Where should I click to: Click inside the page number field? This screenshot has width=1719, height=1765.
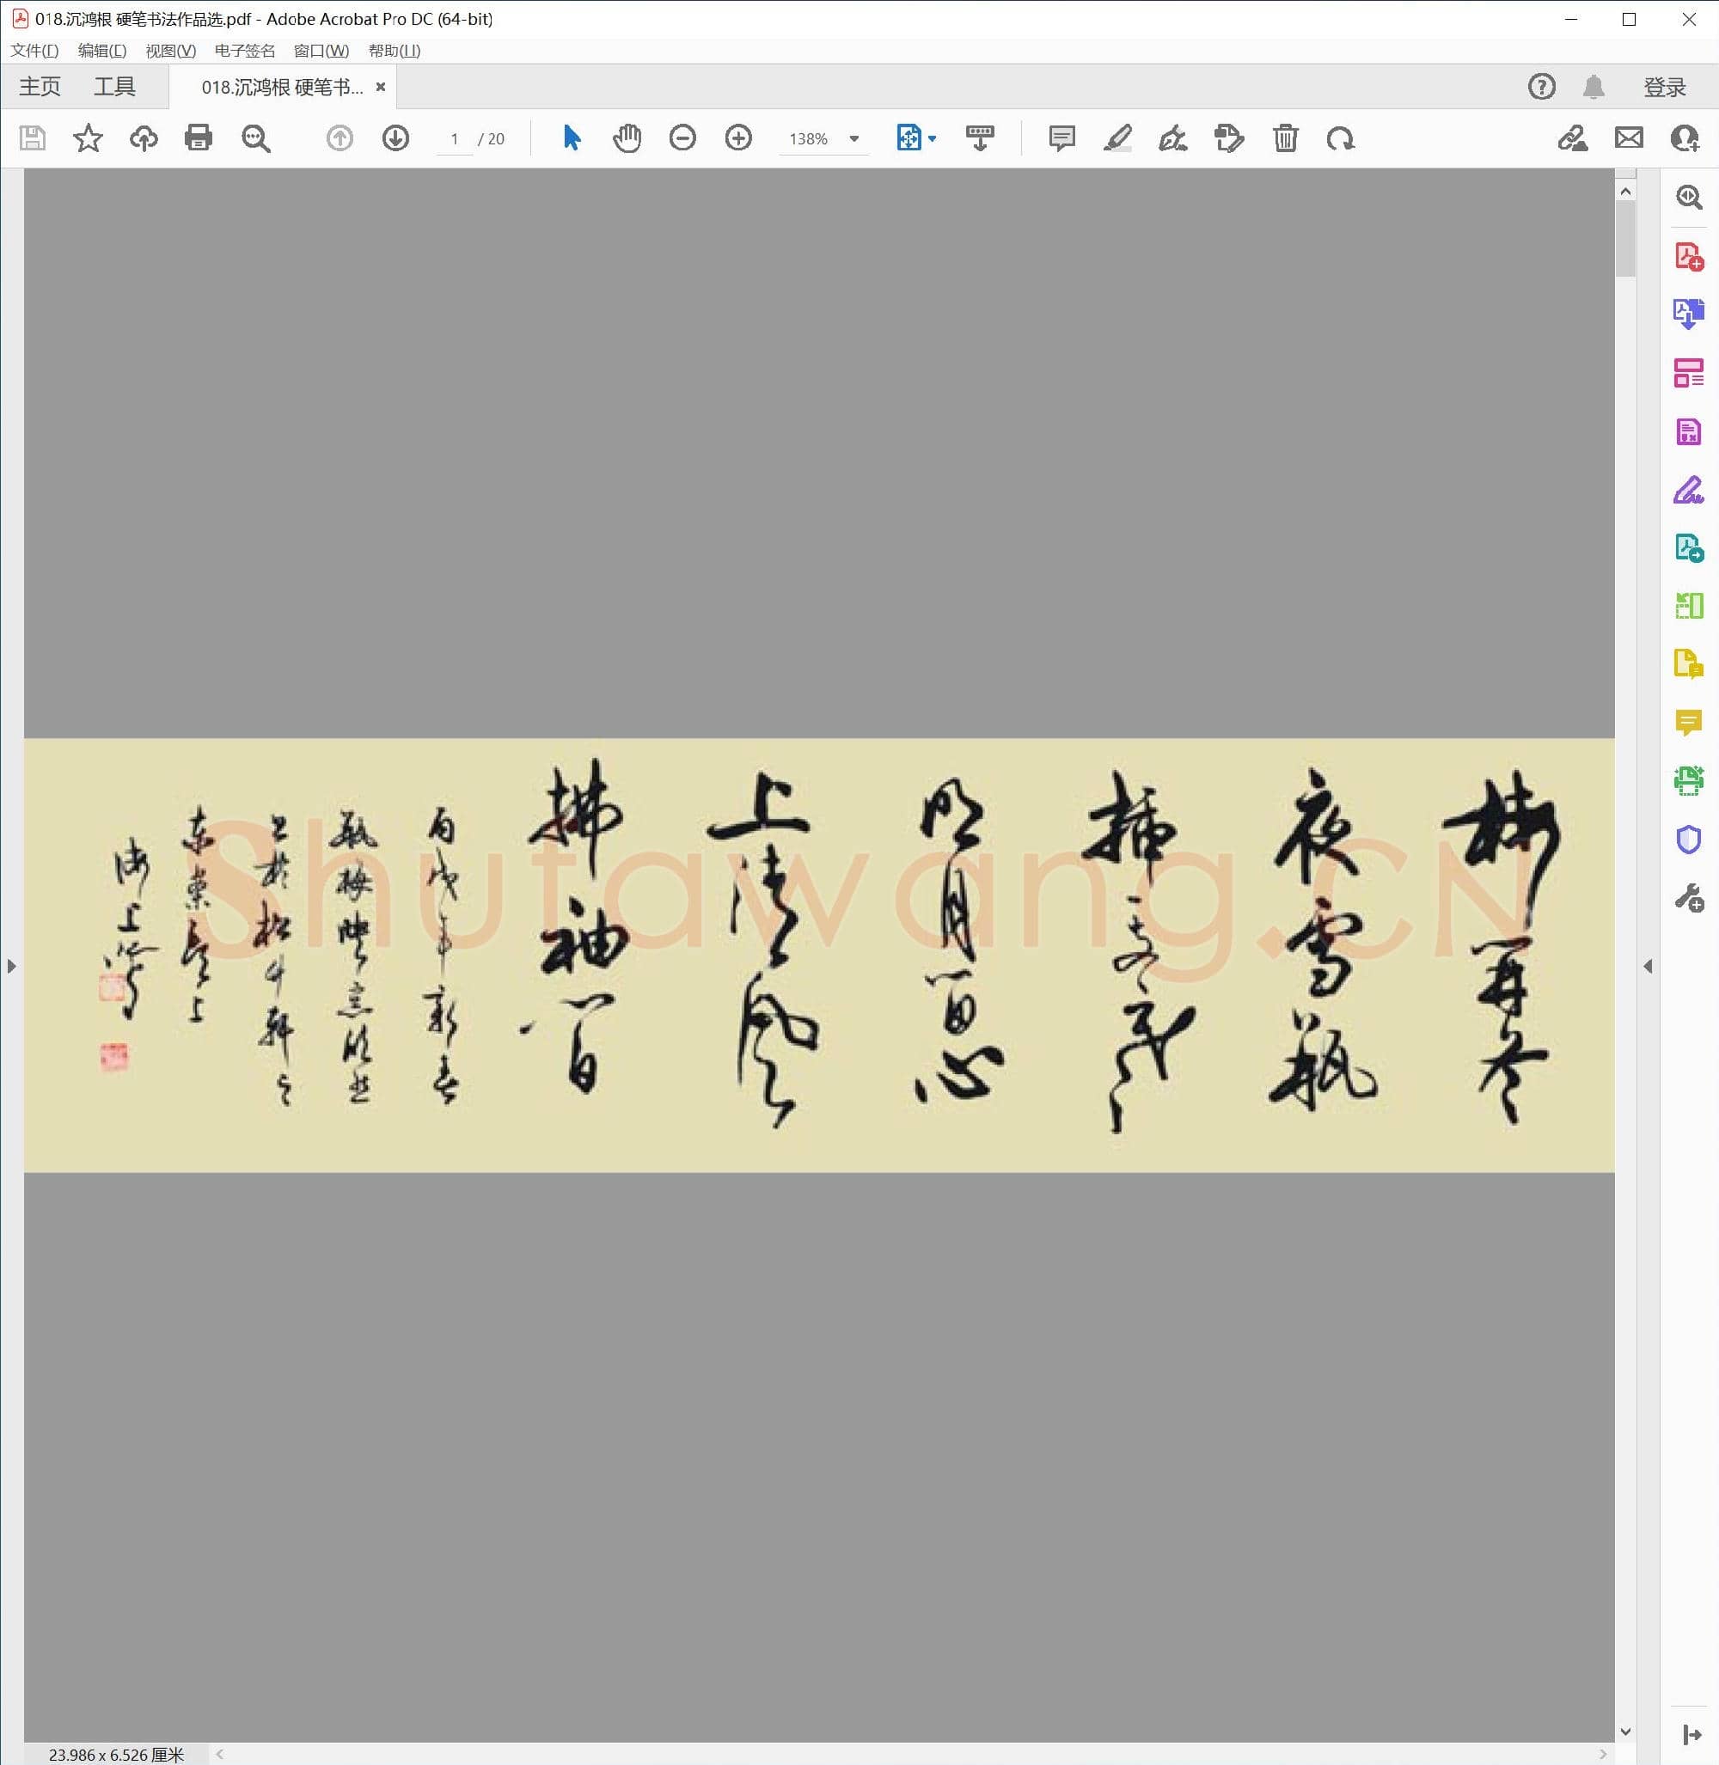click(454, 138)
